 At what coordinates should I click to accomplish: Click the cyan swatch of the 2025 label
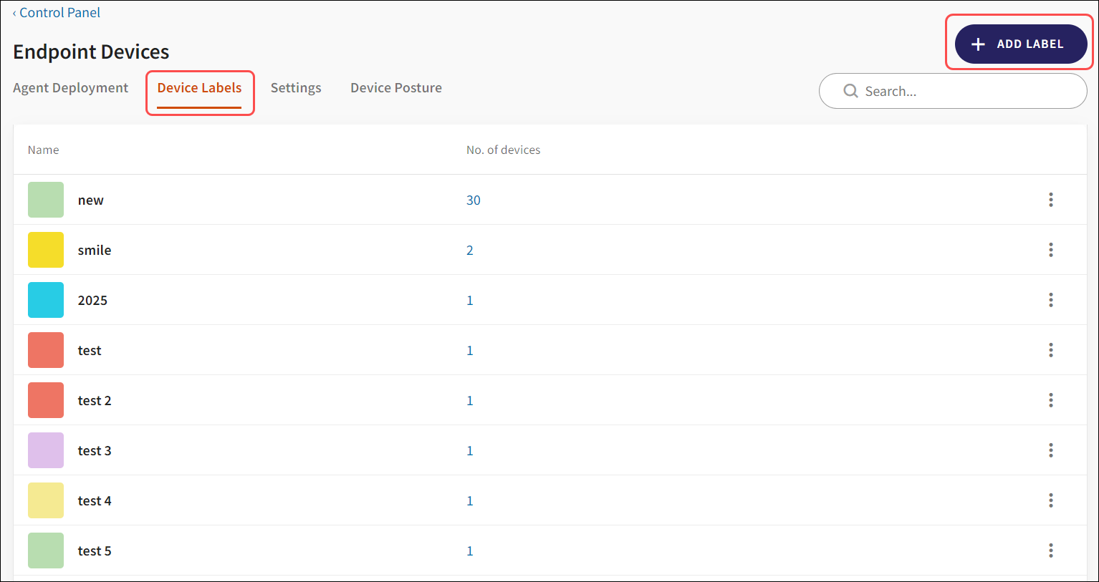pos(46,300)
